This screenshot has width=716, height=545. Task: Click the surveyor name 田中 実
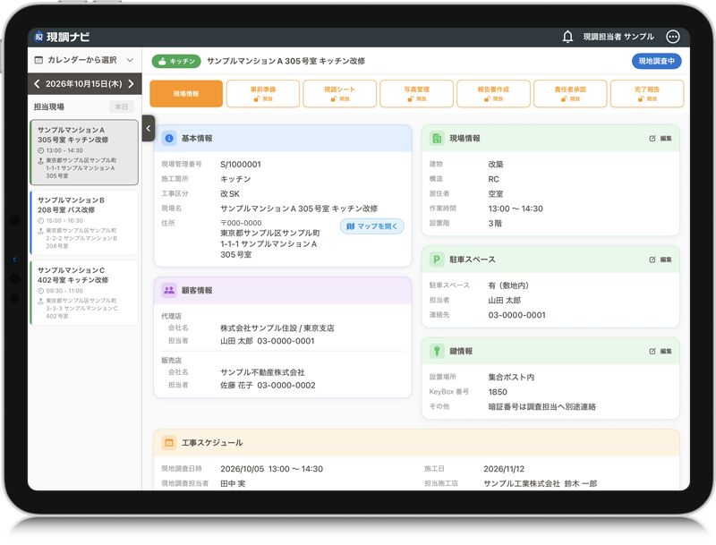tap(233, 483)
